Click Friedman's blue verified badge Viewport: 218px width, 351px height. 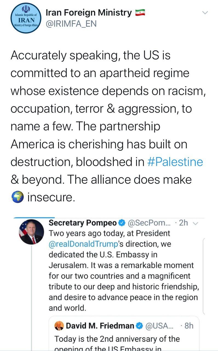(x=140, y=325)
